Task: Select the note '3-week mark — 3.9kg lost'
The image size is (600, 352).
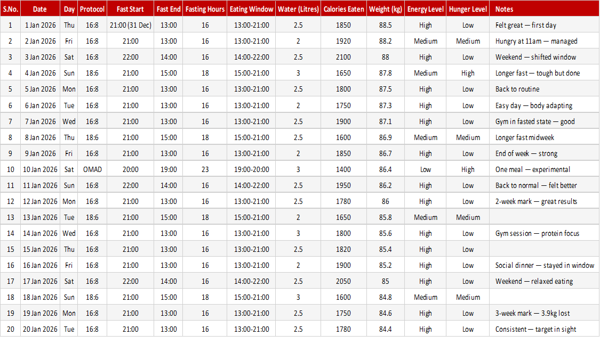Action: pos(532,314)
